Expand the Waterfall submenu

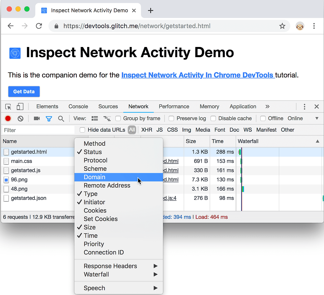click(x=119, y=274)
